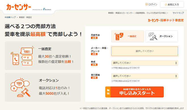The image size is (187, 110).
Task: Click the カーセンサー簡単ネット車査定 title logo
Action: pos(166,20)
